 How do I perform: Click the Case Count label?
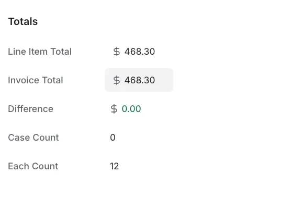pyautogui.click(x=33, y=138)
